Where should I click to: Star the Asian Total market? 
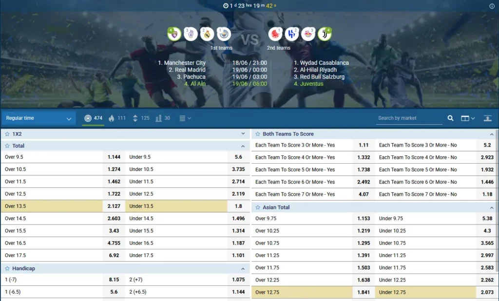click(258, 207)
